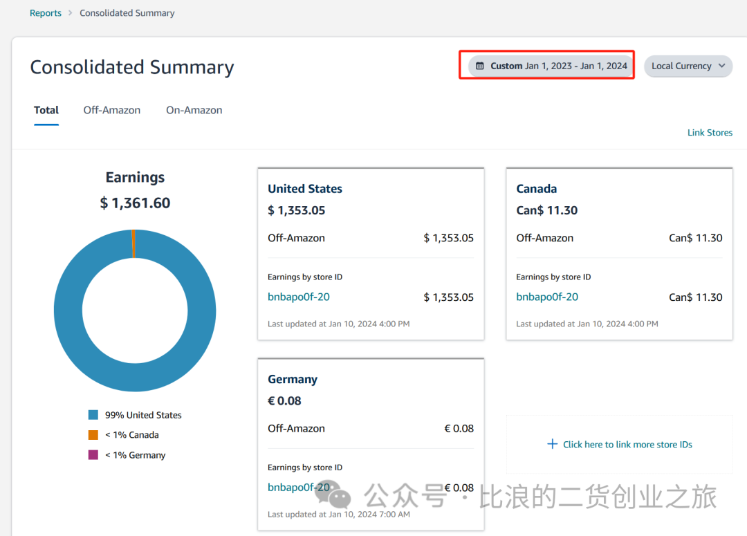Click the Off-Amazon row in Germany card
The image size is (747, 536).
pyautogui.click(x=371, y=428)
